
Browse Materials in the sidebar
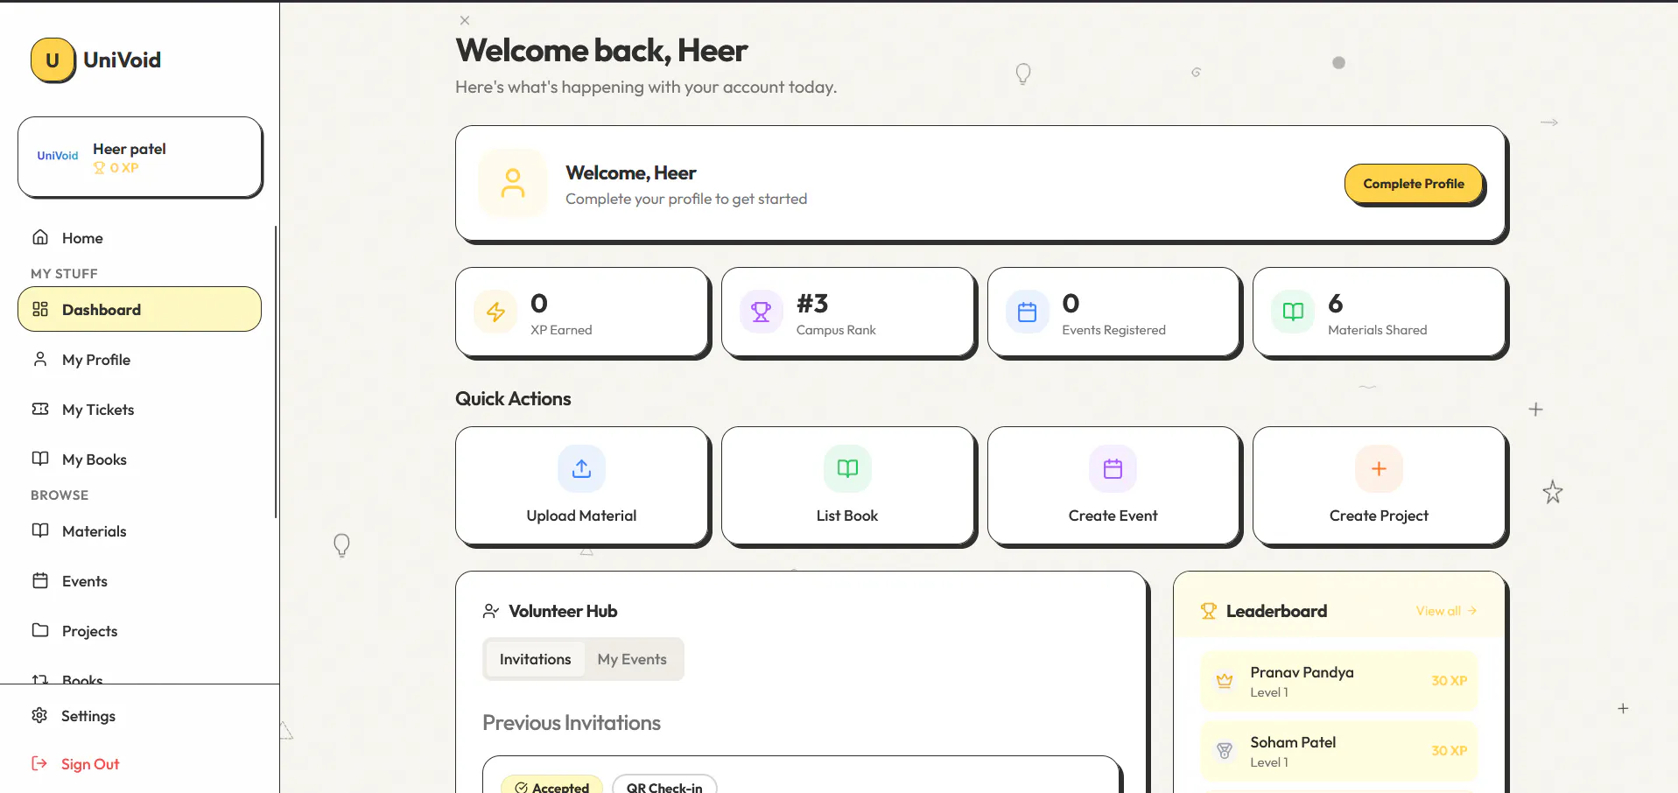tap(139, 531)
